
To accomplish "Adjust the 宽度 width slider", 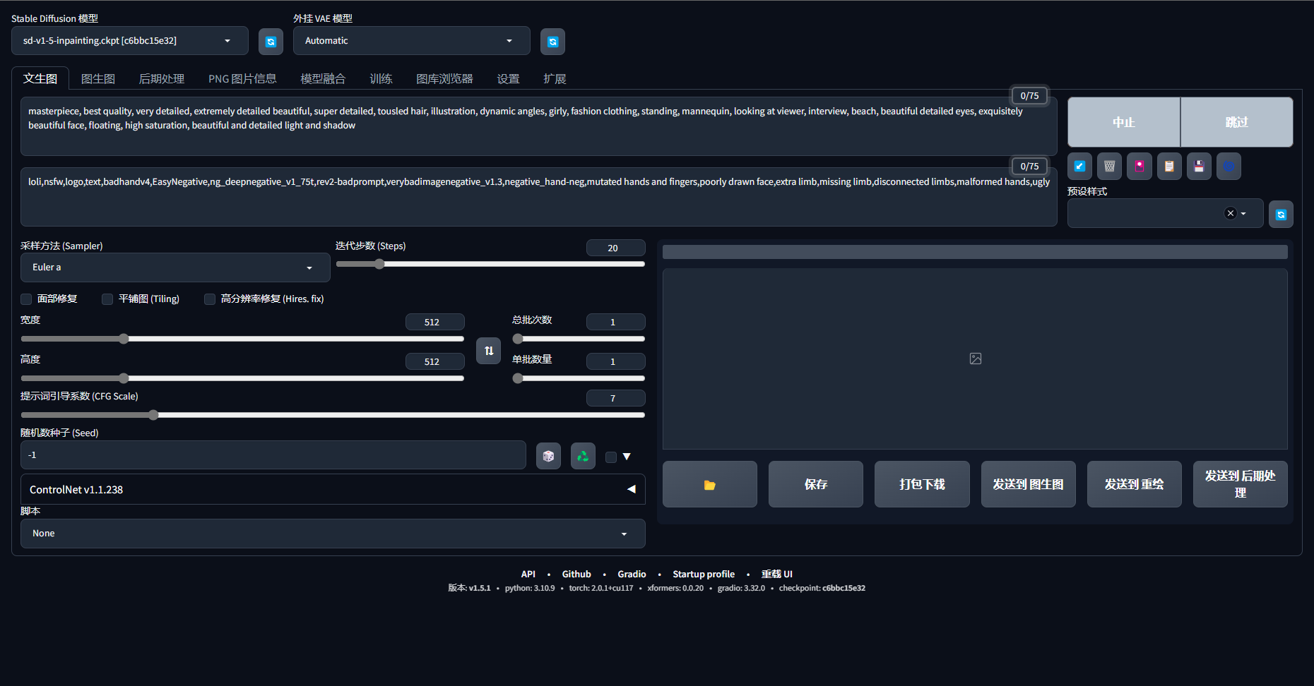I will click(242, 339).
